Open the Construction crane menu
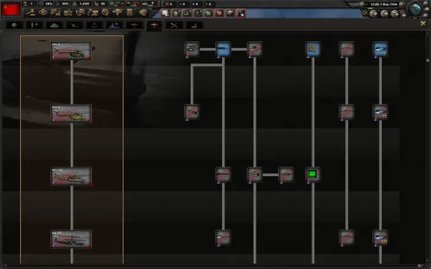The image size is (431, 269). (92, 12)
